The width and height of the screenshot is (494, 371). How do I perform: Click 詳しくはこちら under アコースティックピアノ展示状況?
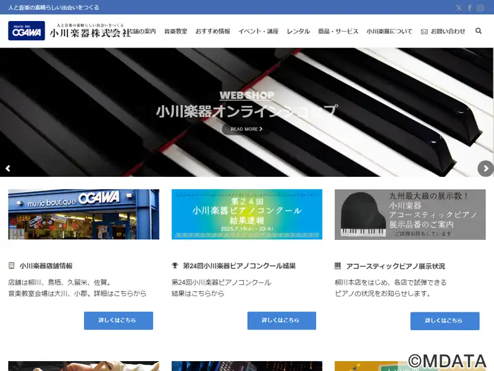click(445, 321)
